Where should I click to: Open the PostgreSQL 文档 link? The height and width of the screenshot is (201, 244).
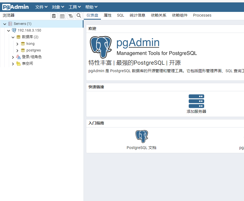[141, 148]
